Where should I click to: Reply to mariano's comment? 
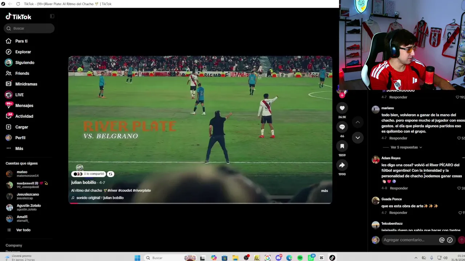pos(398,138)
